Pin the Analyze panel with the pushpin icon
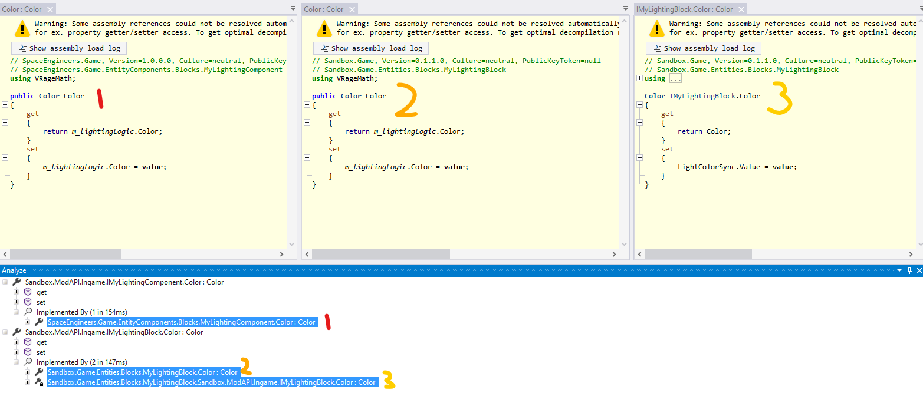The height and width of the screenshot is (393, 923). coord(909,270)
